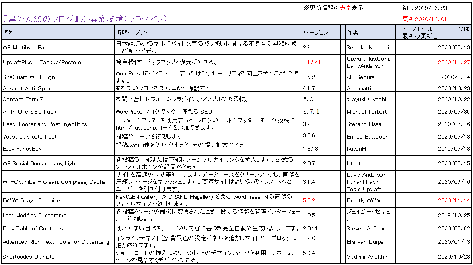
Task: Click 'WP-Optimize - Clean, Compress, Cache' name
Action: [54, 182]
